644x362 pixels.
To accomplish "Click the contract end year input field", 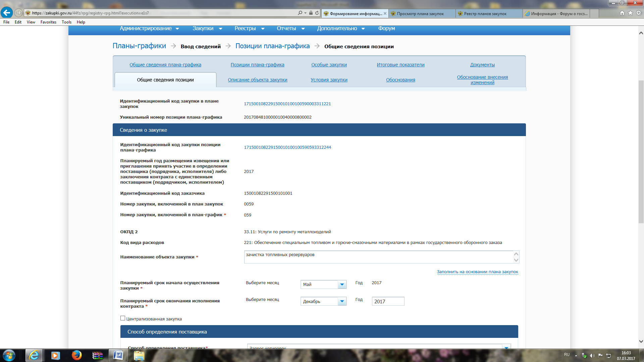I will click(388, 301).
